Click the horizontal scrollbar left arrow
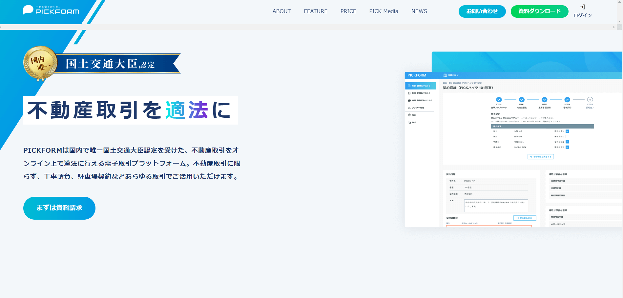Viewport: 623px width, 298px height. [x=1, y=27]
